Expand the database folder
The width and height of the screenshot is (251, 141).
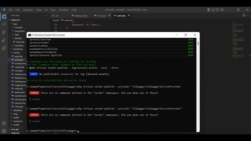click(x=18, y=110)
